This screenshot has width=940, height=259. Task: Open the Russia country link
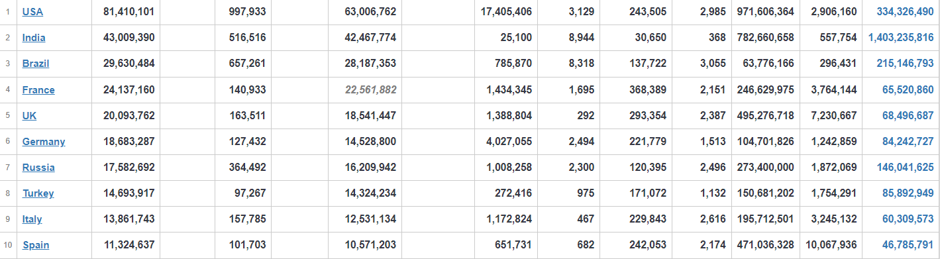coord(38,168)
